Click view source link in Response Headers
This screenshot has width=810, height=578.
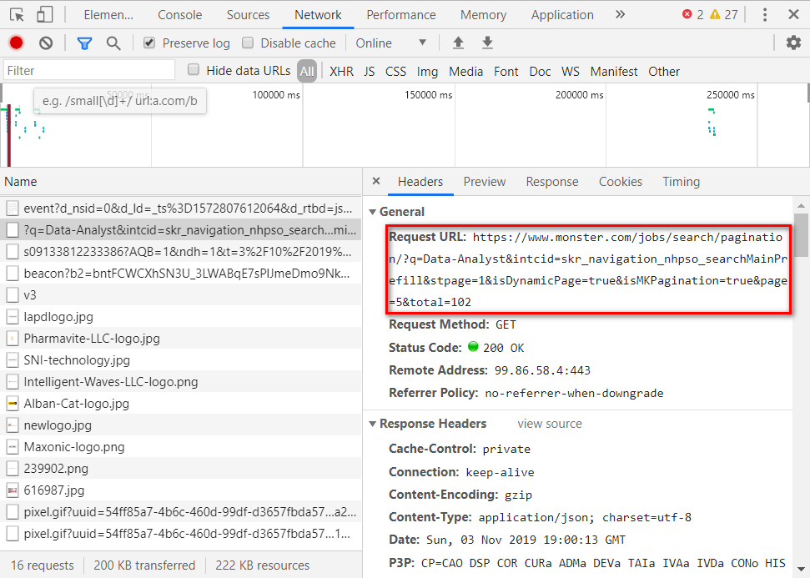point(550,424)
